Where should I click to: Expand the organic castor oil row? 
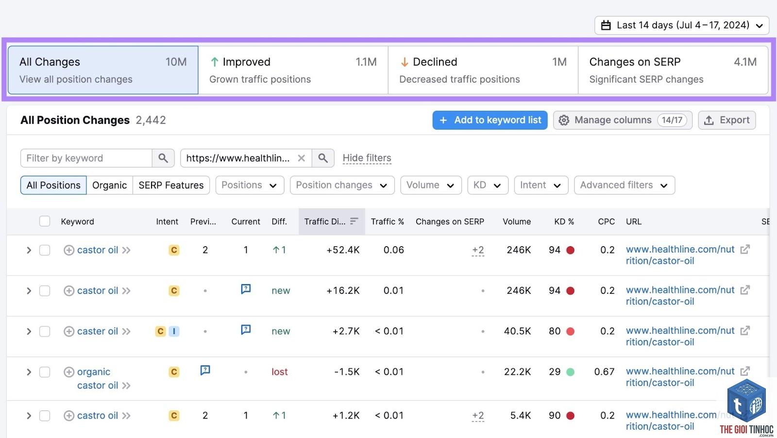29,372
